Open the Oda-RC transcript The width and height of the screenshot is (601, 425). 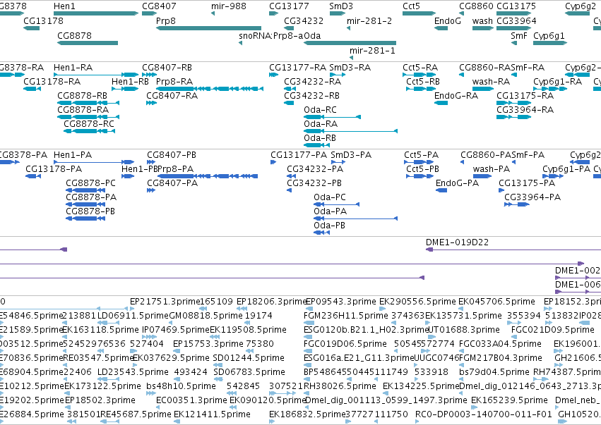[333, 117]
